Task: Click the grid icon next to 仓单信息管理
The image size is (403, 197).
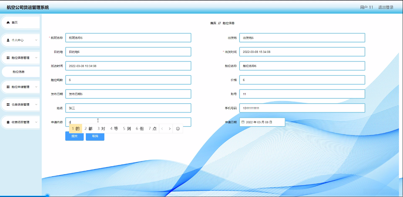Action: [8, 105]
